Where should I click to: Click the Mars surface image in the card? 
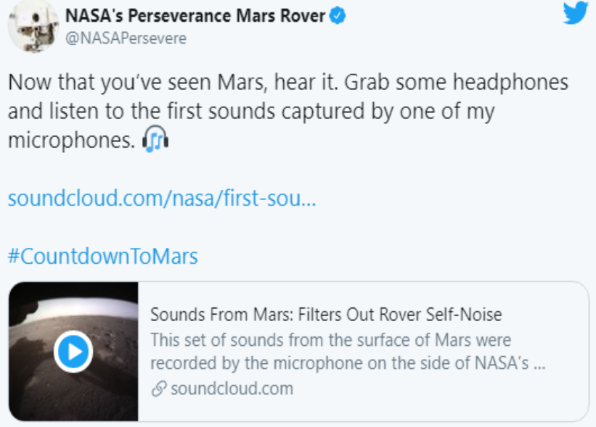(73, 352)
